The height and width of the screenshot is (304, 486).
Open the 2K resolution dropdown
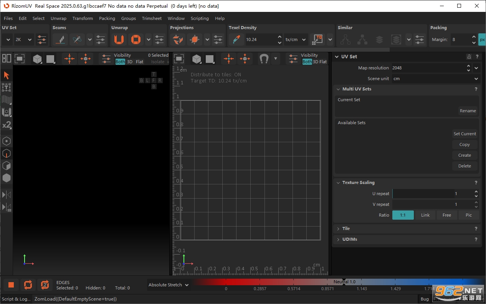pos(24,39)
